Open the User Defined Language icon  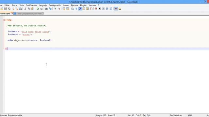click(84, 9)
